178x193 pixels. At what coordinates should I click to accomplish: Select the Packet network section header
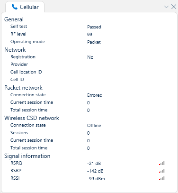[23, 88]
